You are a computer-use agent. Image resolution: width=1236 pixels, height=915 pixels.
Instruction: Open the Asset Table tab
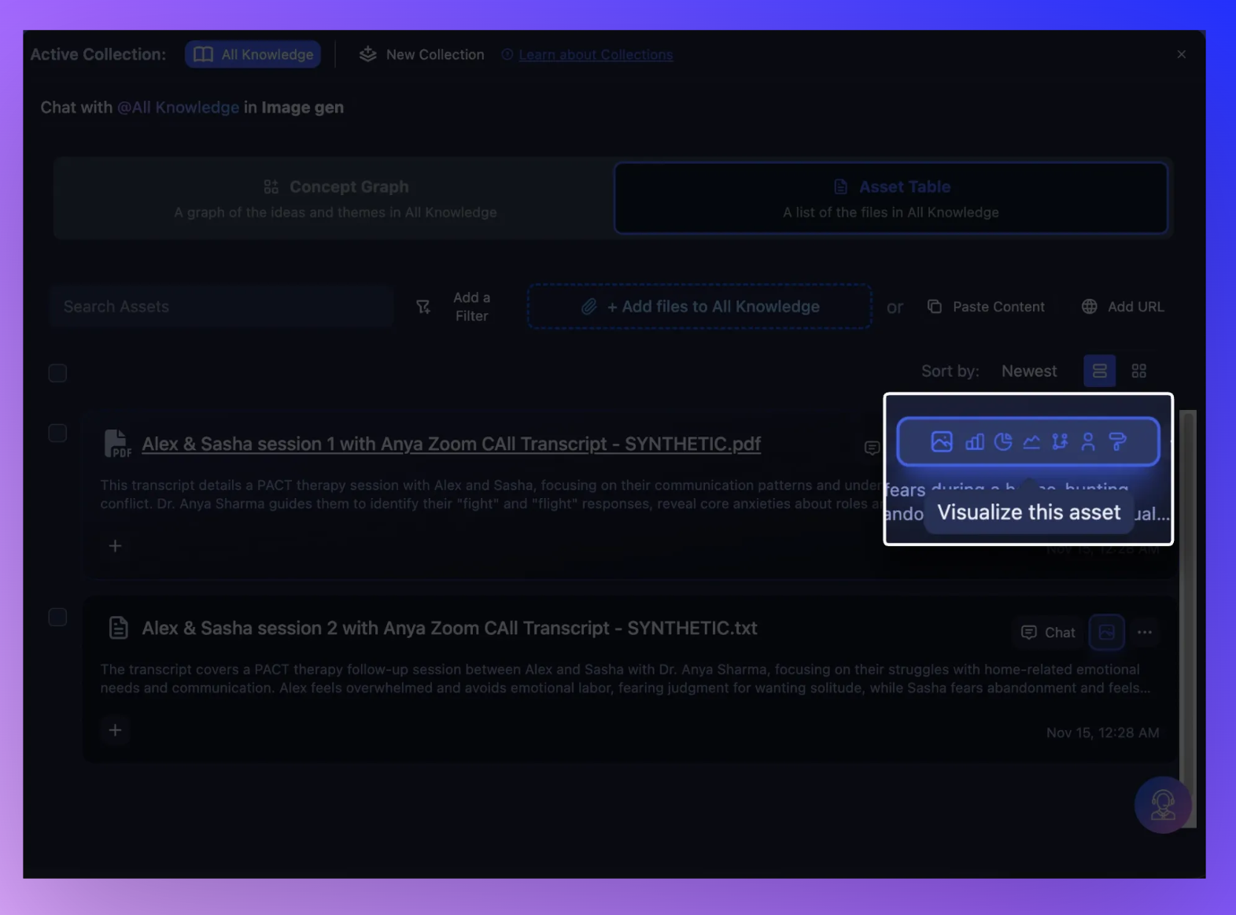coord(891,198)
